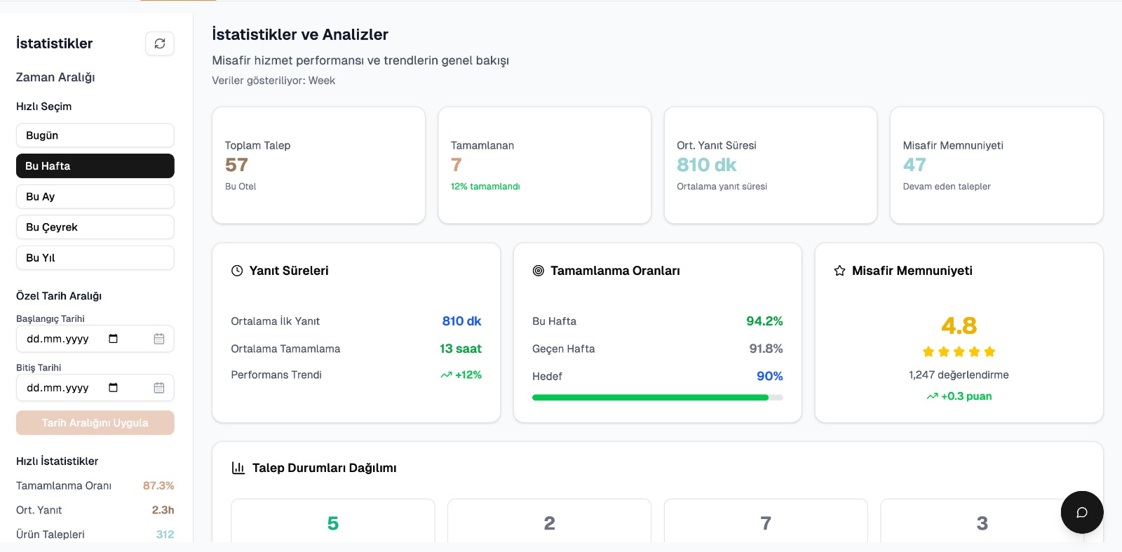The width and height of the screenshot is (1122, 552).
Task: Click the trend arrow next to +0.3 puan
Action: (x=932, y=396)
